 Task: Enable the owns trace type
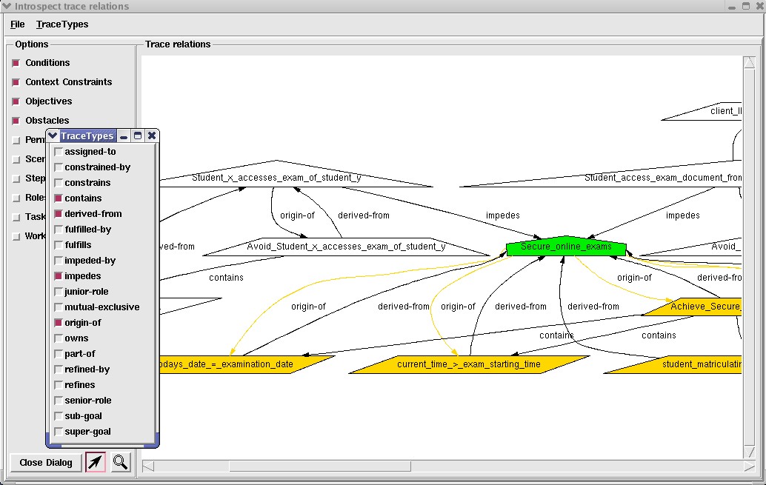58,338
